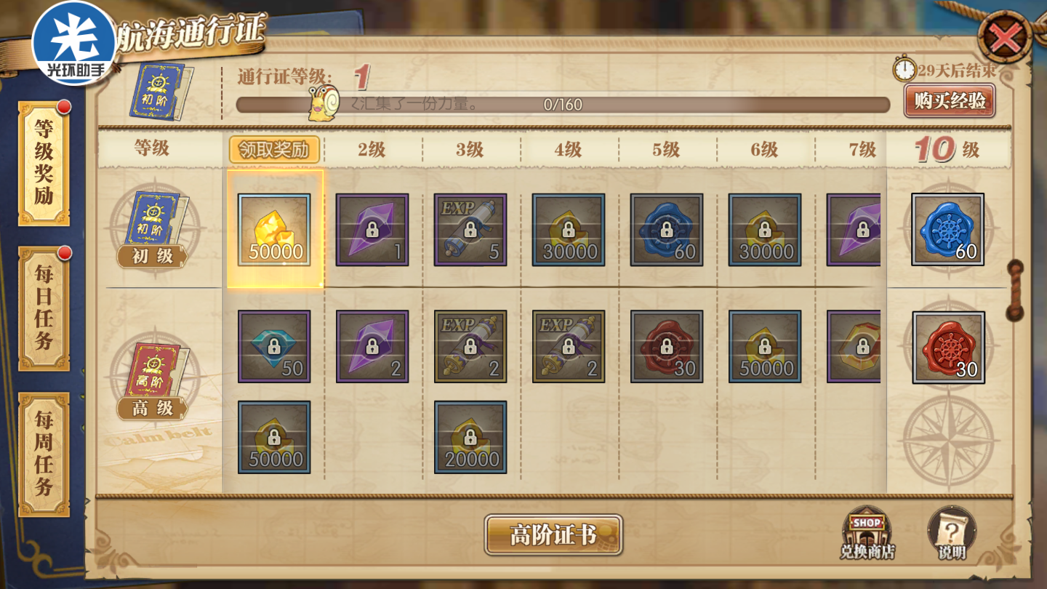Select the locked 20000 gold reward
This screenshot has height=589, width=1047.
click(x=470, y=437)
